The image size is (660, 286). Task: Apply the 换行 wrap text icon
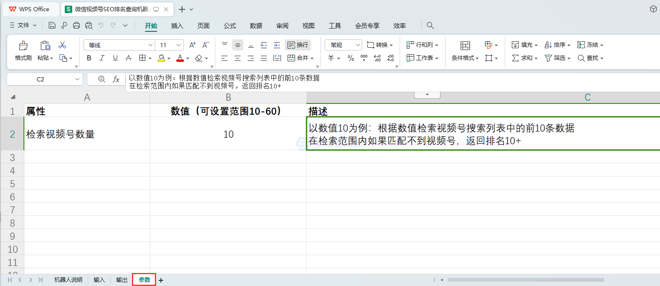pos(297,44)
